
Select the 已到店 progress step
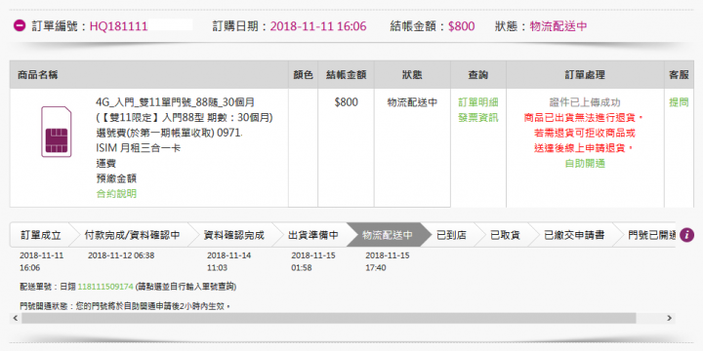tap(451, 235)
